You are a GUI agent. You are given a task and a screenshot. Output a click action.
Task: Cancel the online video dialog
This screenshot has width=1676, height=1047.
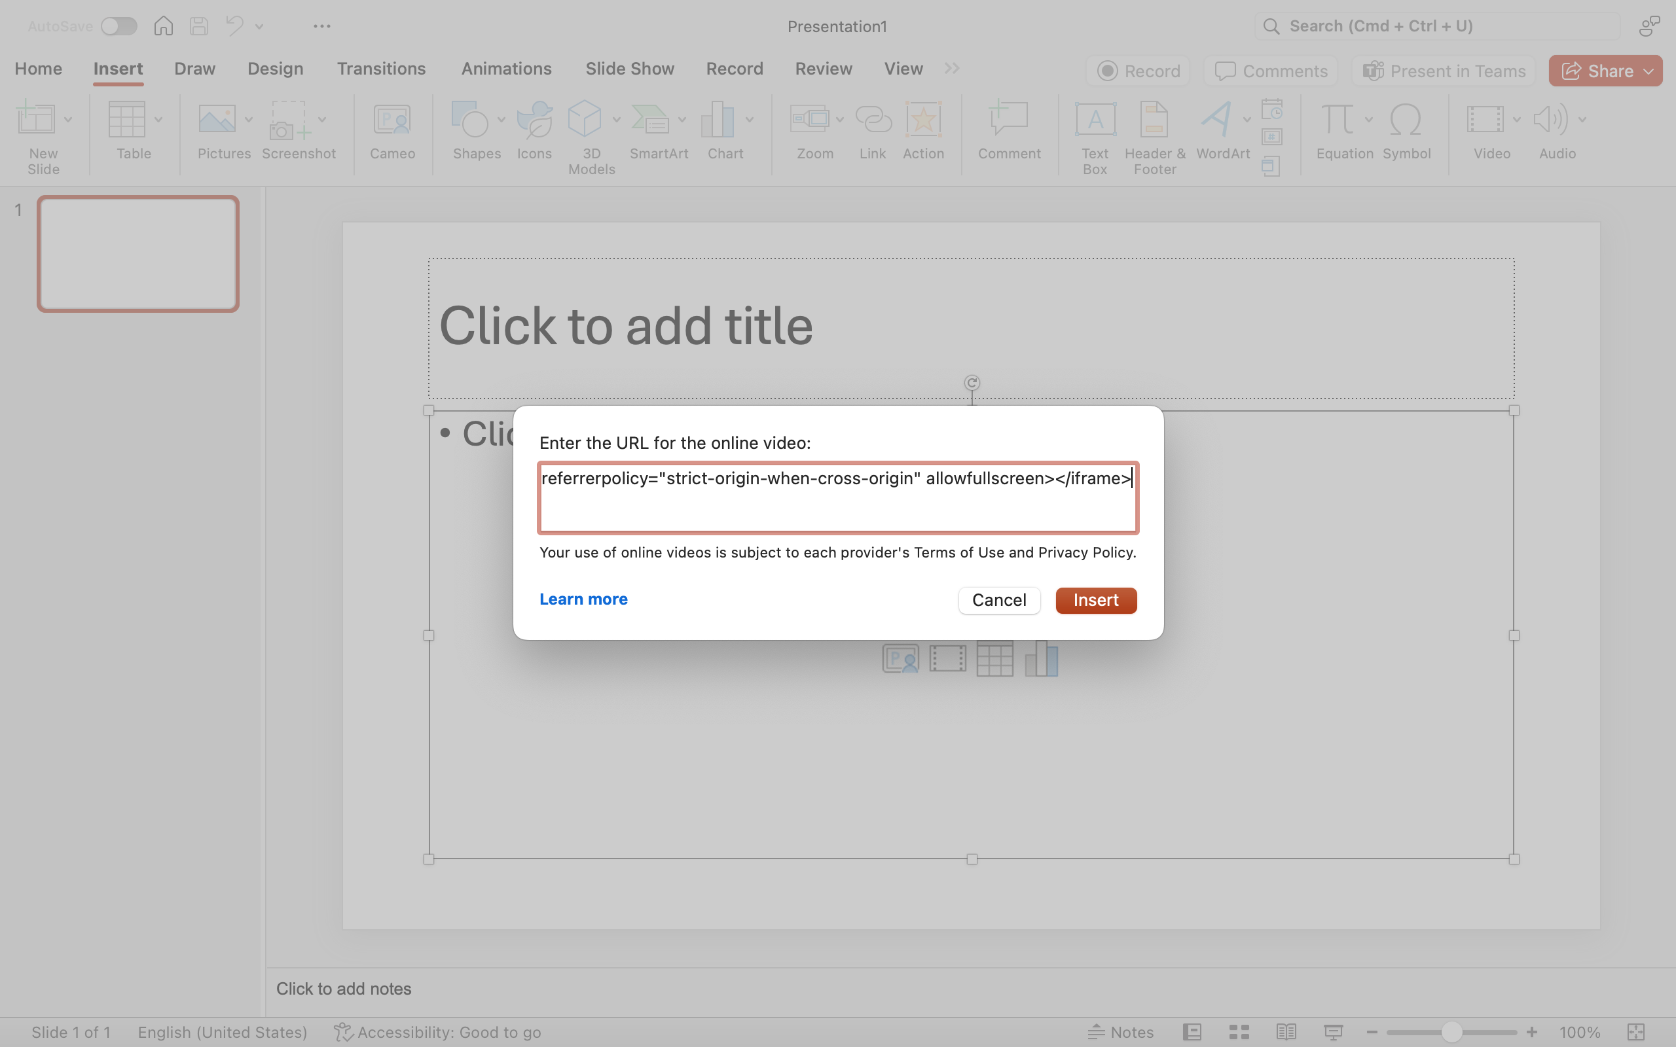pos(998,599)
